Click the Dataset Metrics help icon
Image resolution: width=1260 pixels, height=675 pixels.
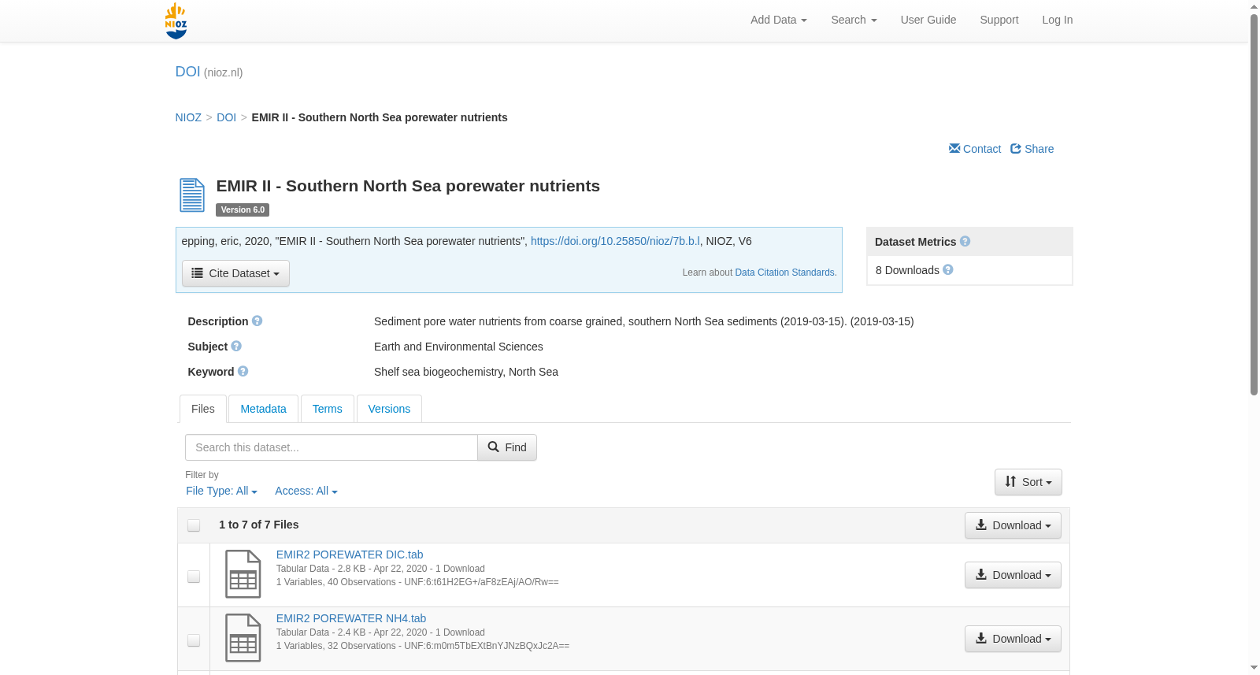click(965, 242)
